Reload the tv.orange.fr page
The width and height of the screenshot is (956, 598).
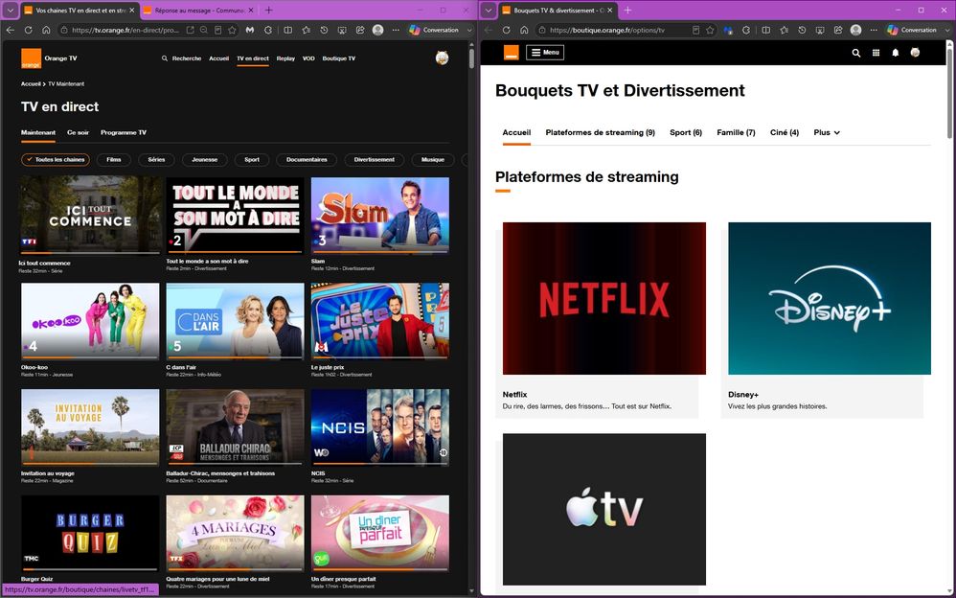pos(28,30)
